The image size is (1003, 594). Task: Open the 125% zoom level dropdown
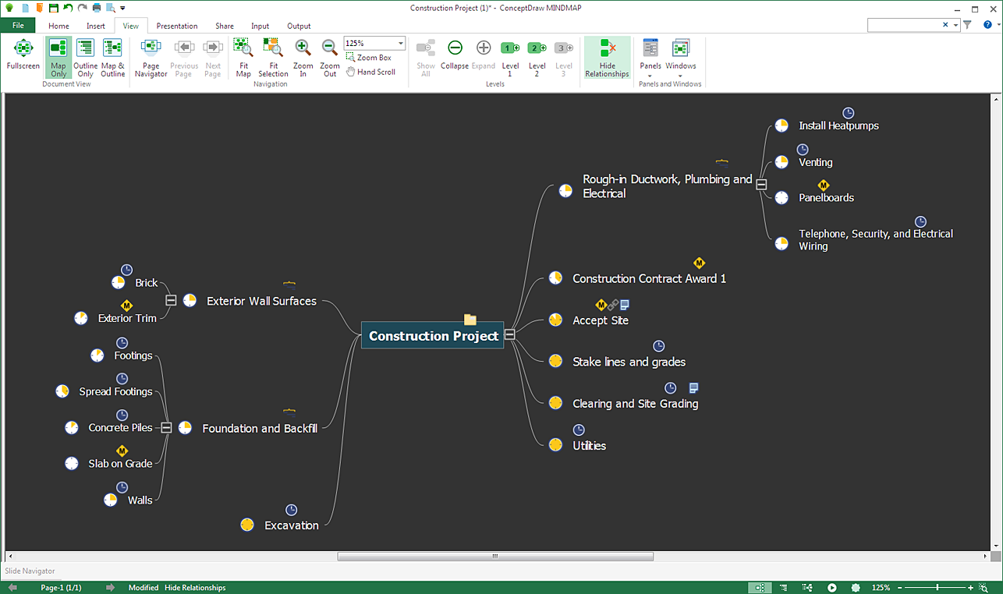coord(401,44)
